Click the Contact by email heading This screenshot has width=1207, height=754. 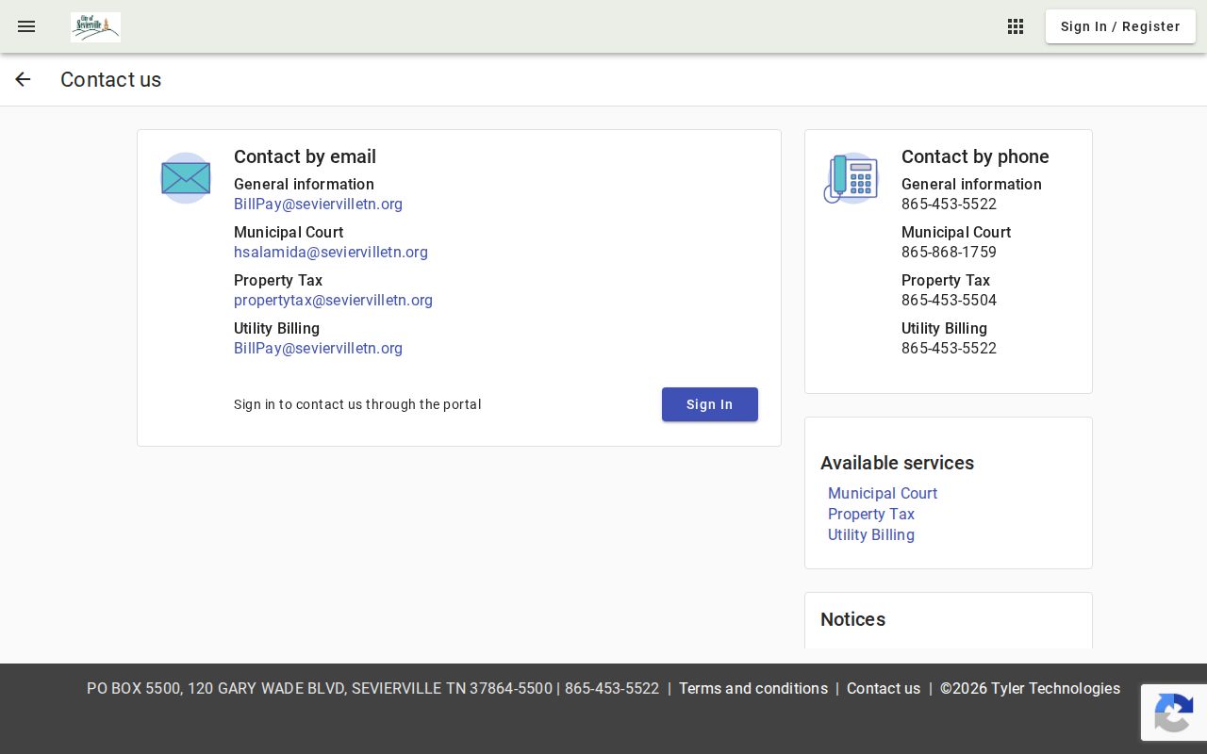(305, 156)
